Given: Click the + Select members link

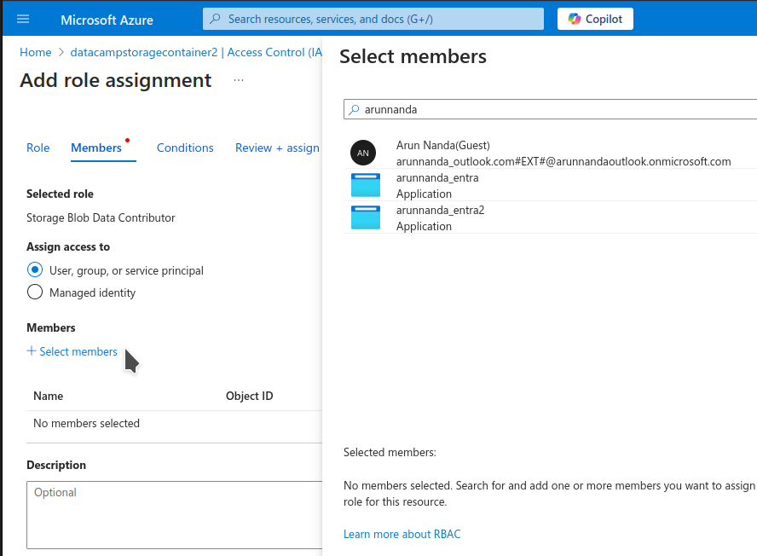Looking at the screenshot, I should tap(72, 351).
